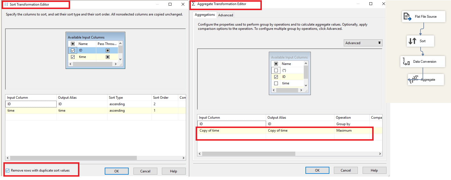Close the Aggregate Transformation Editor window
Screen dimensions: 451x180
pos(383,4)
